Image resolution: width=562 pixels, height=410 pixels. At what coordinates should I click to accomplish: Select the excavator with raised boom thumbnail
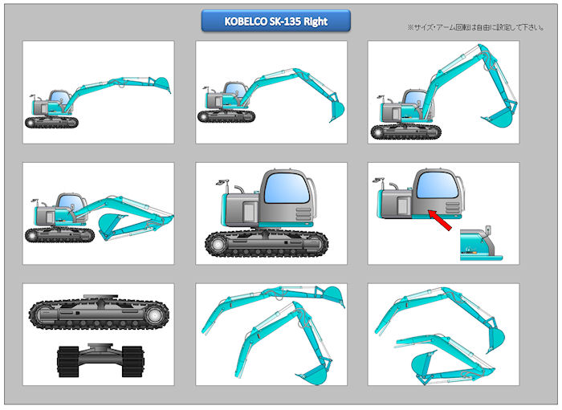coord(443,92)
